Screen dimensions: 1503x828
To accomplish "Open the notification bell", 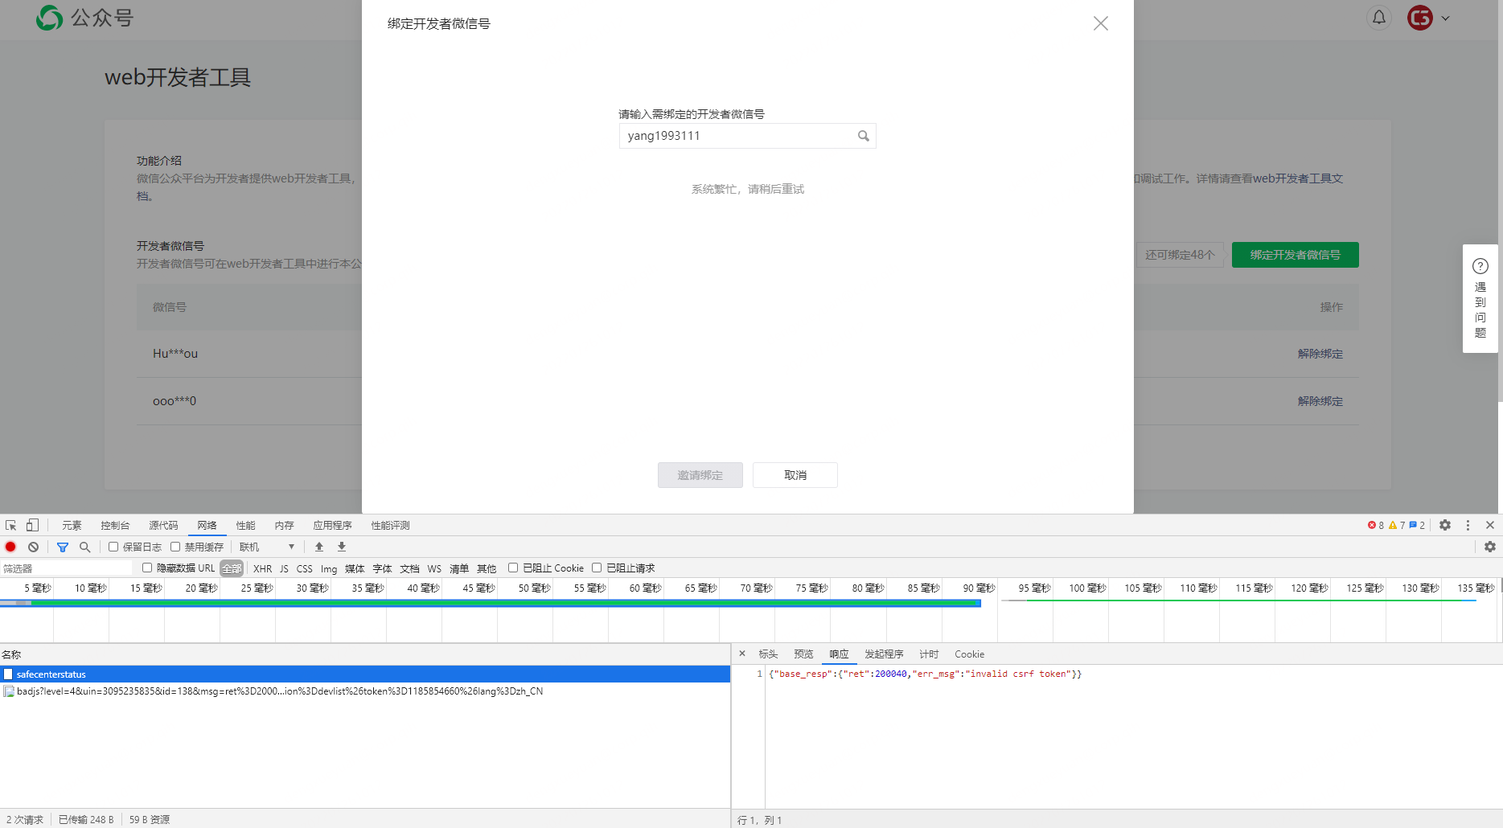I will point(1379,18).
